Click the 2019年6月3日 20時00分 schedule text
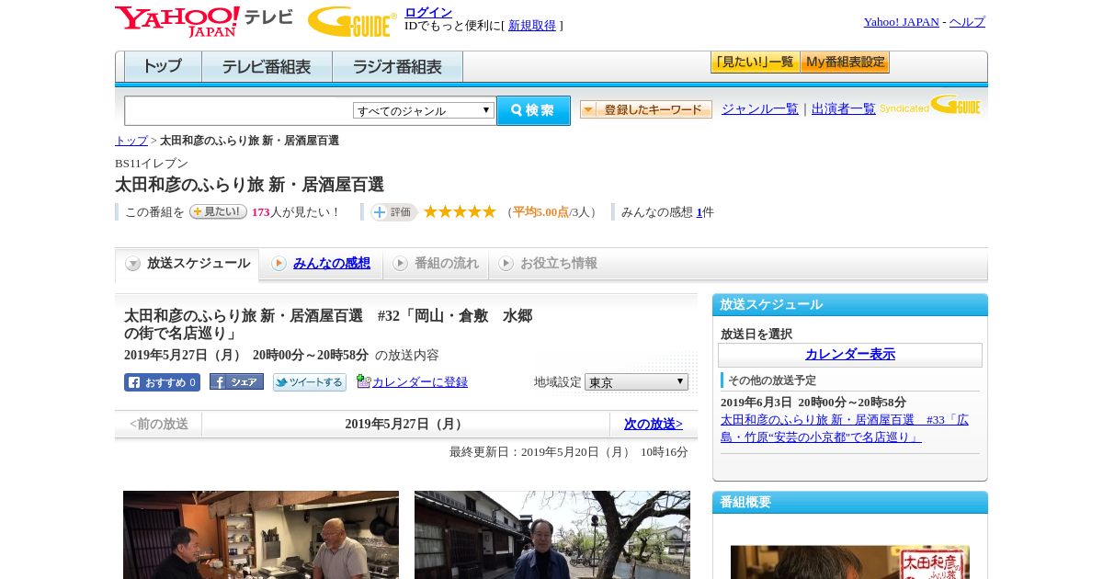 pyautogui.click(x=813, y=403)
